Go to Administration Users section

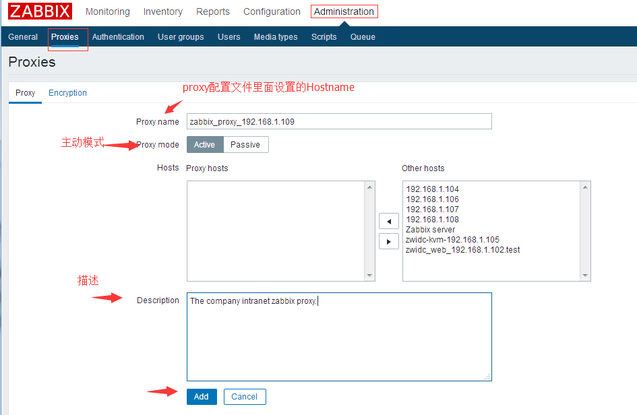point(229,37)
